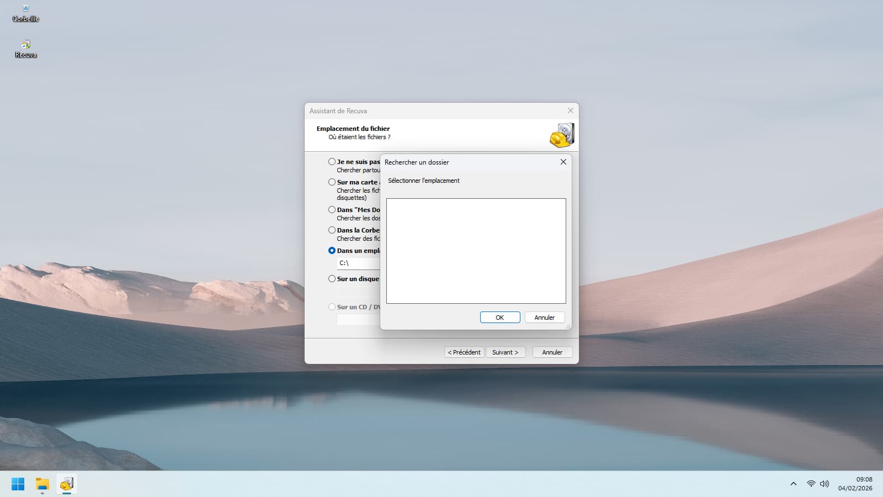Screen dimensions: 883x497
Task: Click OK in Rechercher un dossier dialog
Action: click(499, 318)
